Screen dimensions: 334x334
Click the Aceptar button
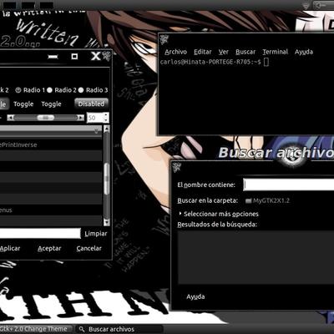(49, 249)
